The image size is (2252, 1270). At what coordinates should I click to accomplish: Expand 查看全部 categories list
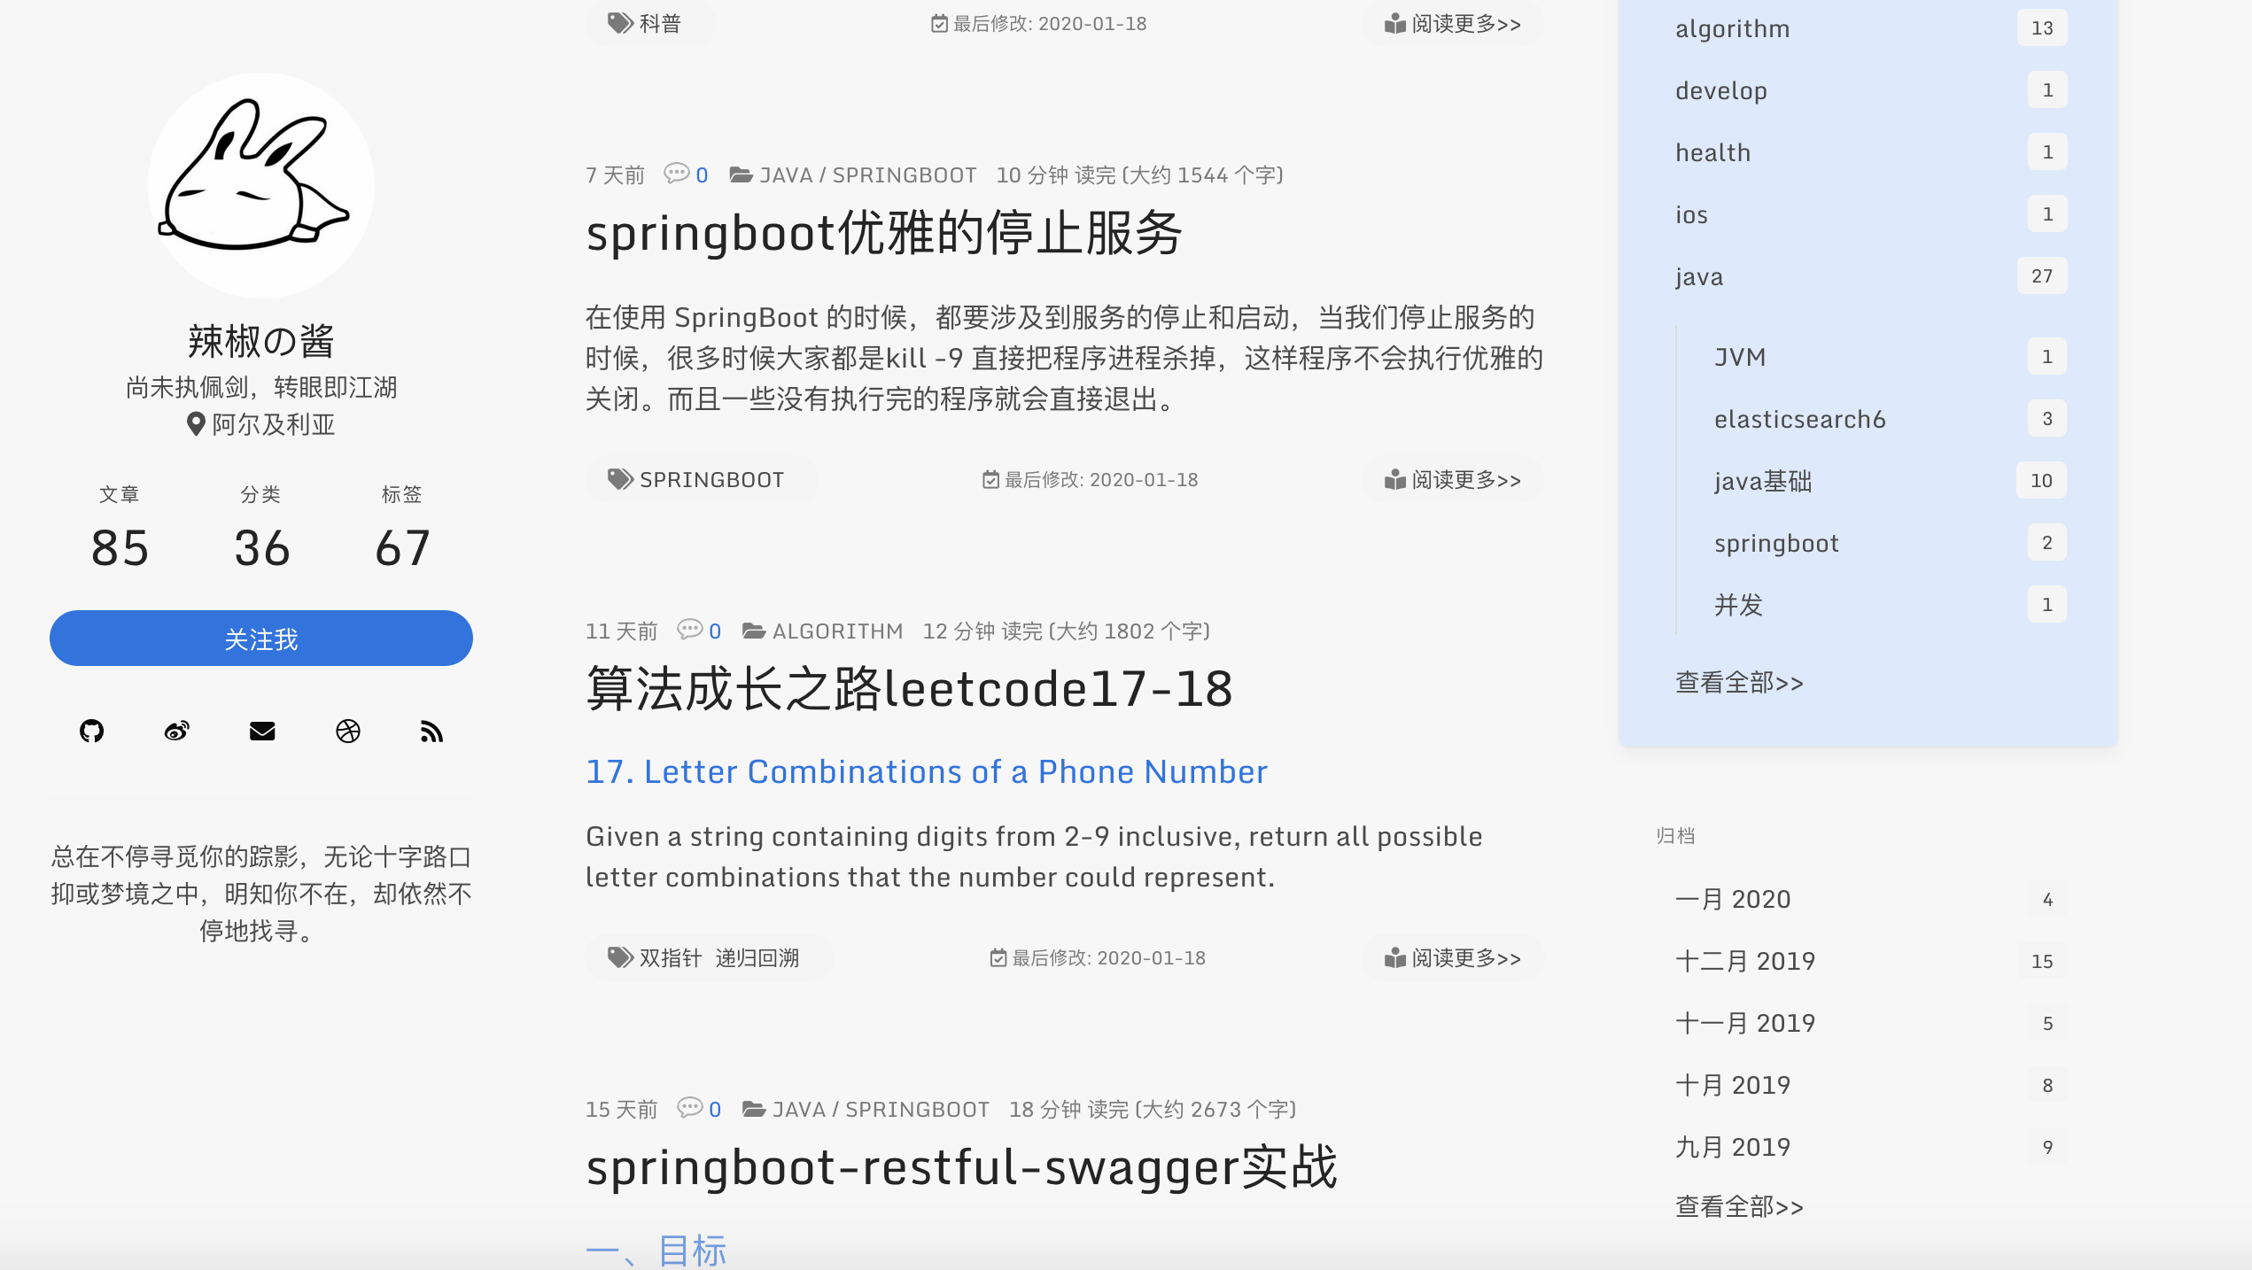pos(1734,682)
